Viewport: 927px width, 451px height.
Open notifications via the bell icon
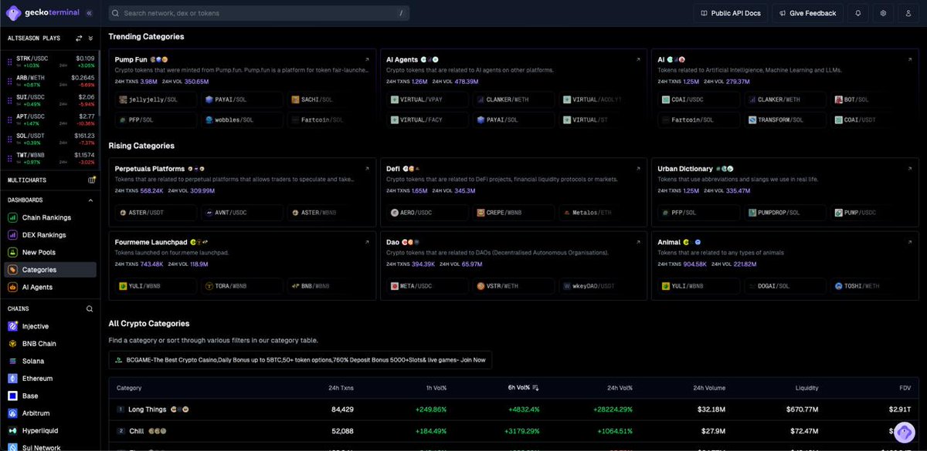pyautogui.click(x=858, y=13)
